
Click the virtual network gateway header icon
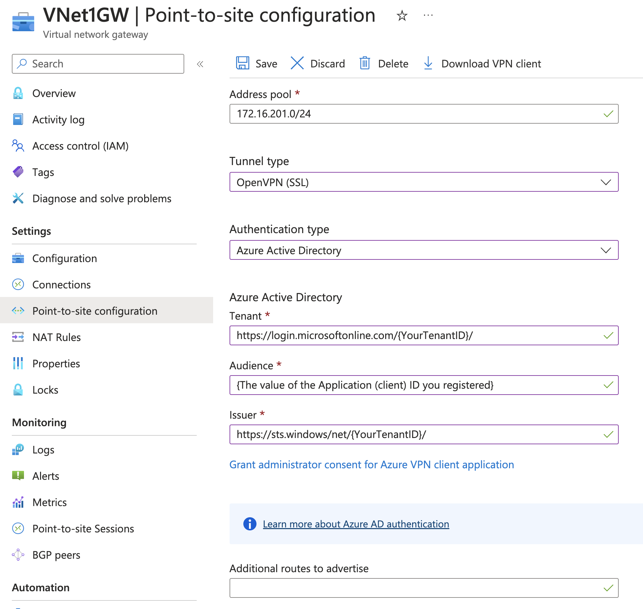23,22
